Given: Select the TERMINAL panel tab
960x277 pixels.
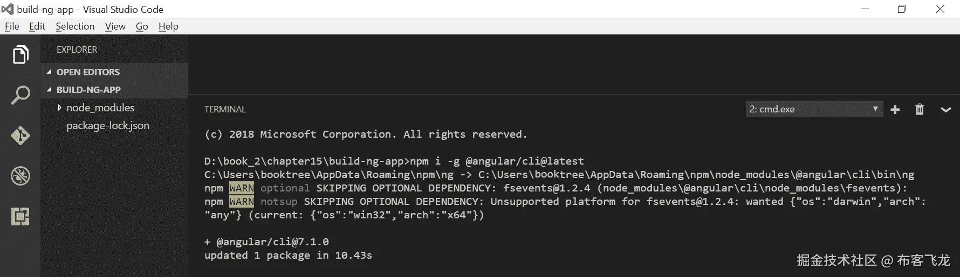Looking at the screenshot, I should 225,109.
